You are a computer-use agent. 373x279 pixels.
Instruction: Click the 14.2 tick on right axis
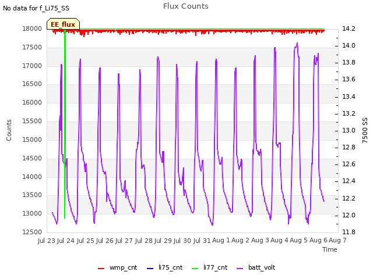click(x=349, y=28)
